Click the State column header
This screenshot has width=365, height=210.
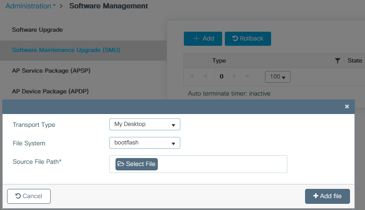tap(355, 61)
